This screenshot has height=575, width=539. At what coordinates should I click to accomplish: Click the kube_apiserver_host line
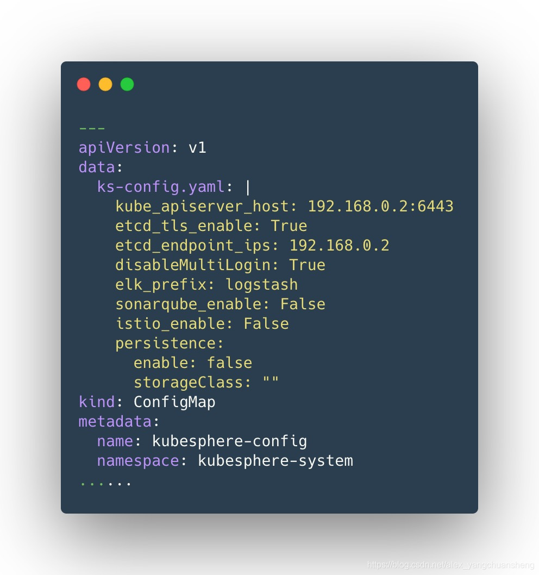[285, 207]
